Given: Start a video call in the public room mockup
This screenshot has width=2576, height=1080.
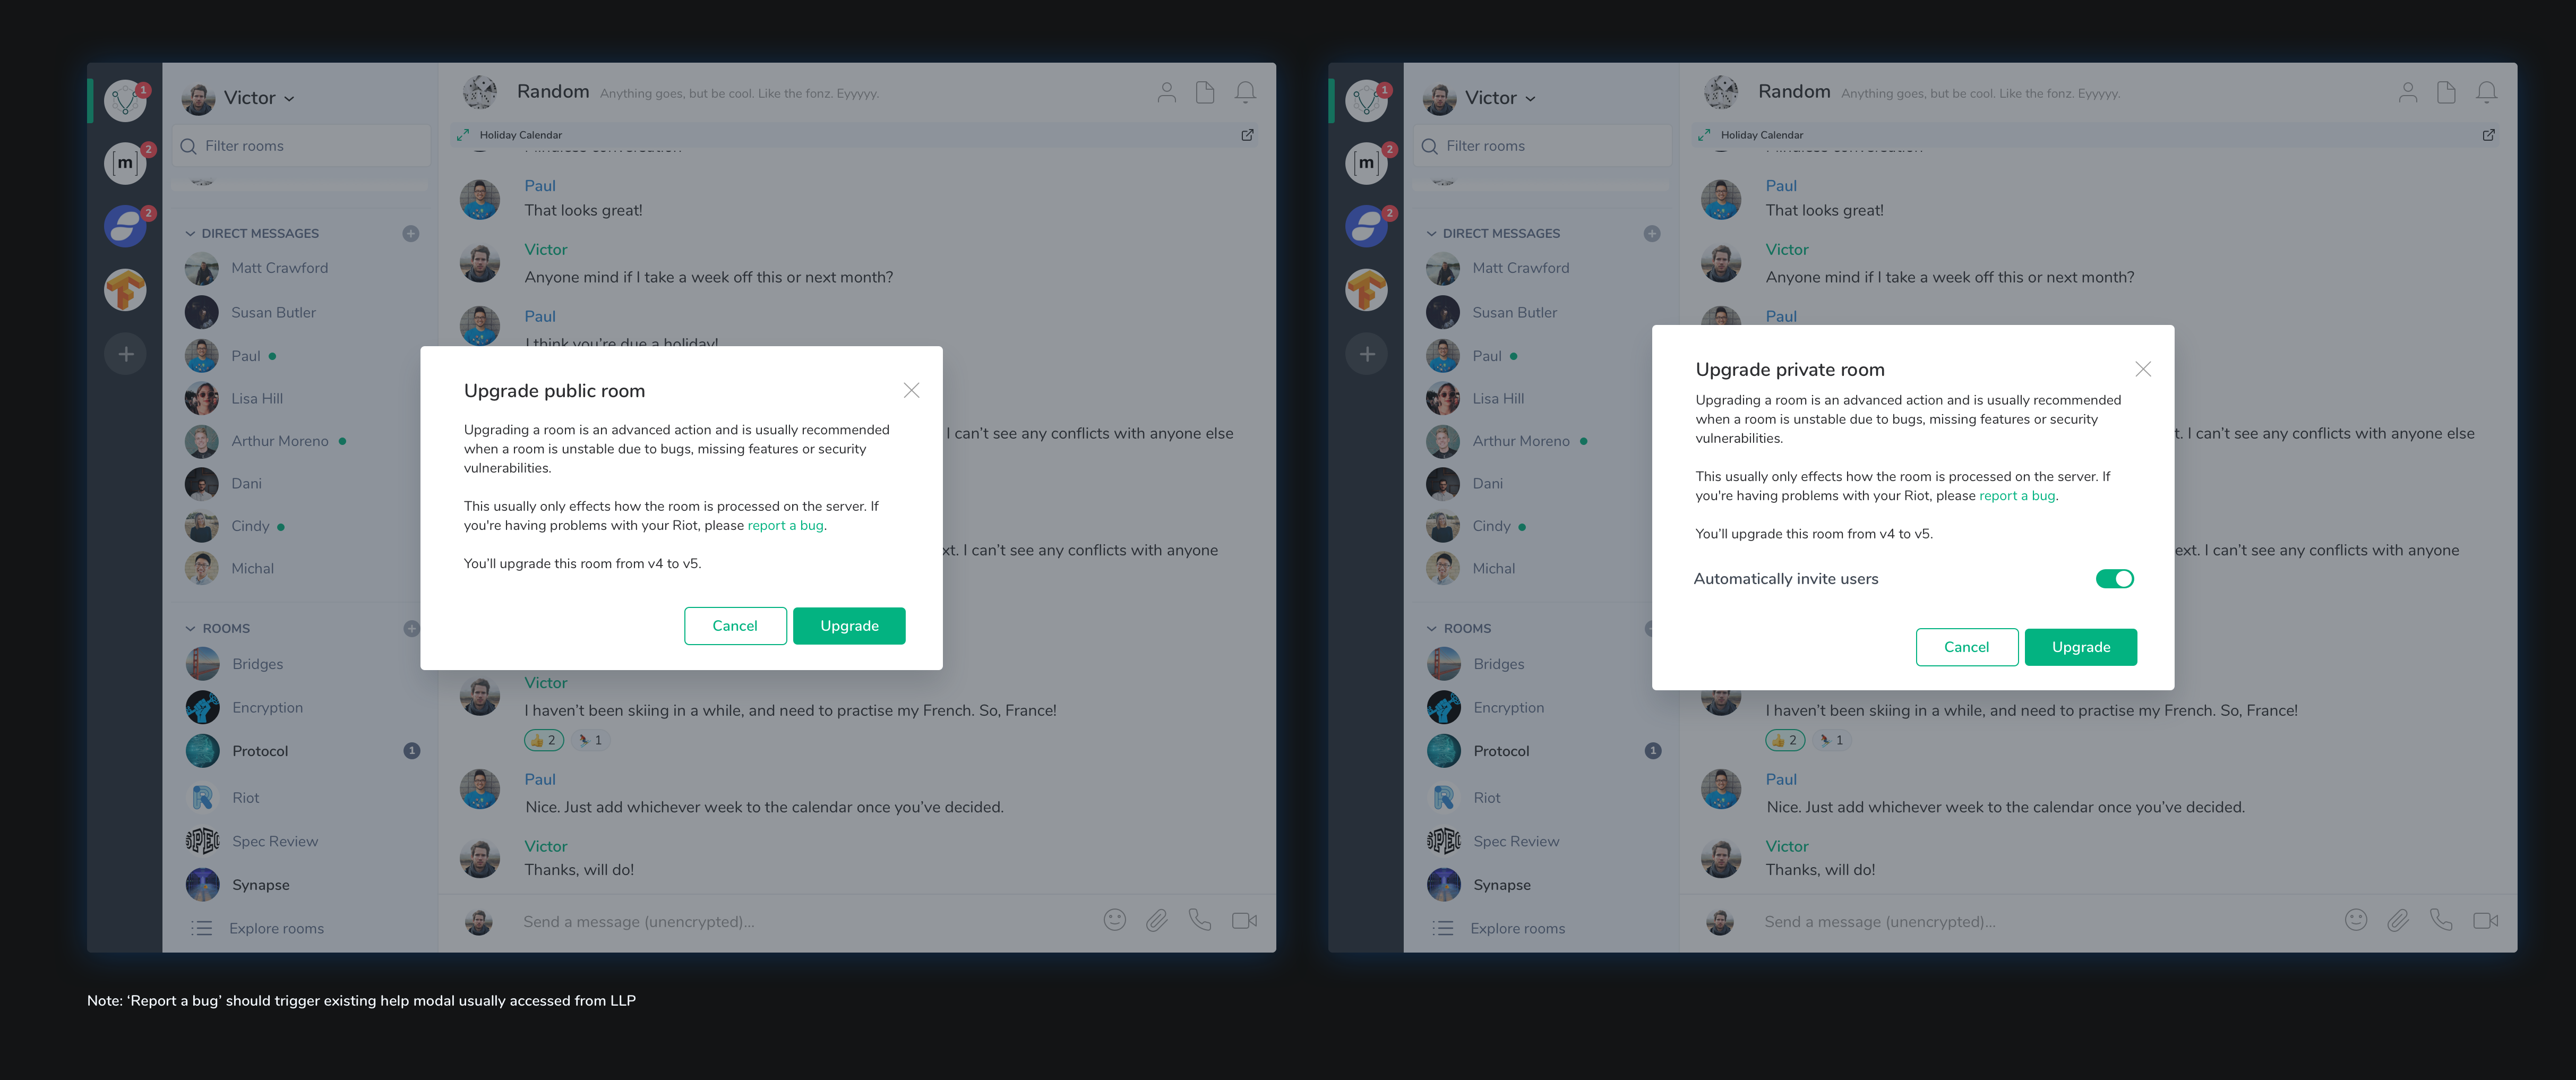Looking at the screenshot, I should [x=1244, y=920].
